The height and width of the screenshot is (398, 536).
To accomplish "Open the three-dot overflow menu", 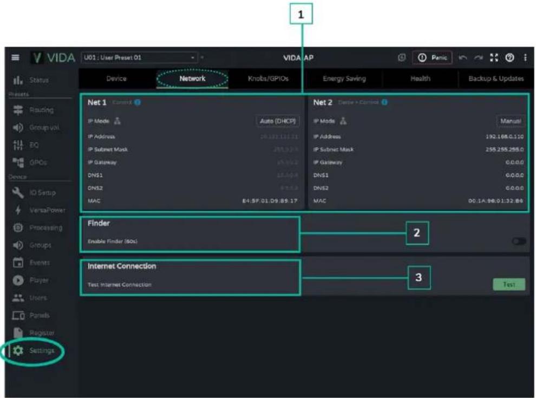I will [525, 57].
